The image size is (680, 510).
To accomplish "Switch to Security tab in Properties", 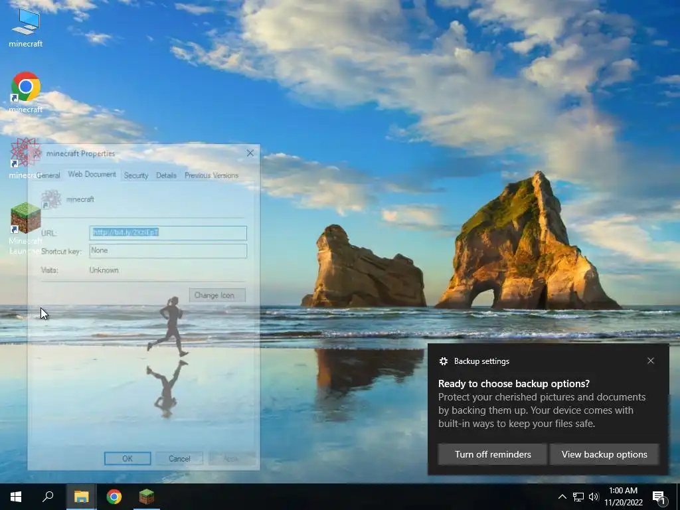I will tap(136, 175).
